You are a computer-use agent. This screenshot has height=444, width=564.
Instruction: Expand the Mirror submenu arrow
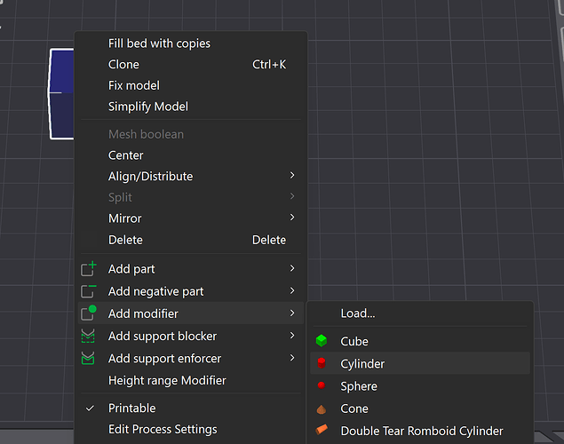[292, 218]
